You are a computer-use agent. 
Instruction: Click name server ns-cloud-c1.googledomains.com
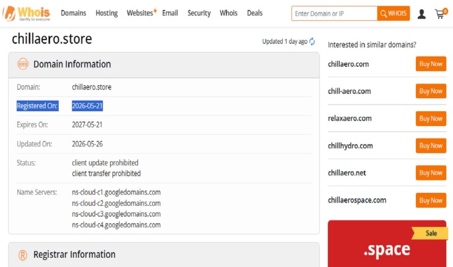click(116, 192)
